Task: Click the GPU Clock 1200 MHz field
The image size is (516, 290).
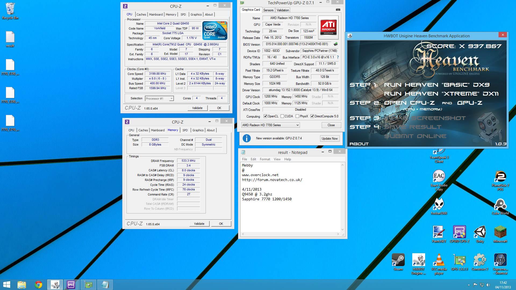Action: click(271, 96)
